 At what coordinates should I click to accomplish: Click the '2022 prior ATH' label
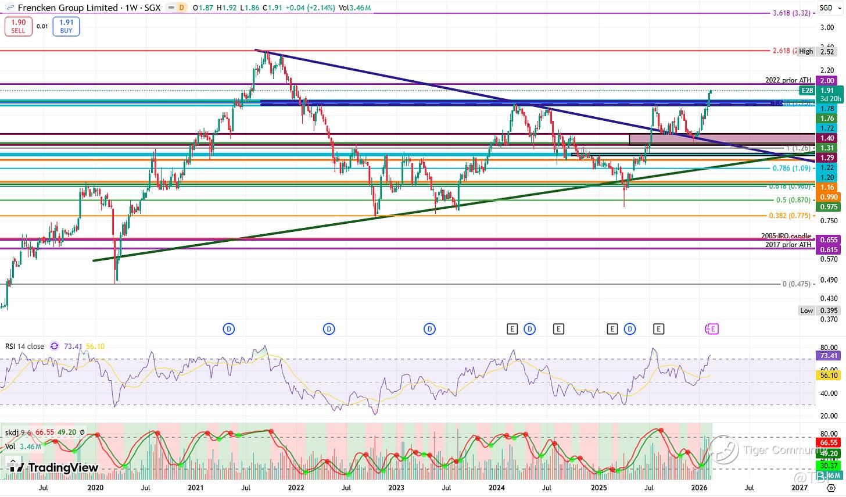[788, 80]
